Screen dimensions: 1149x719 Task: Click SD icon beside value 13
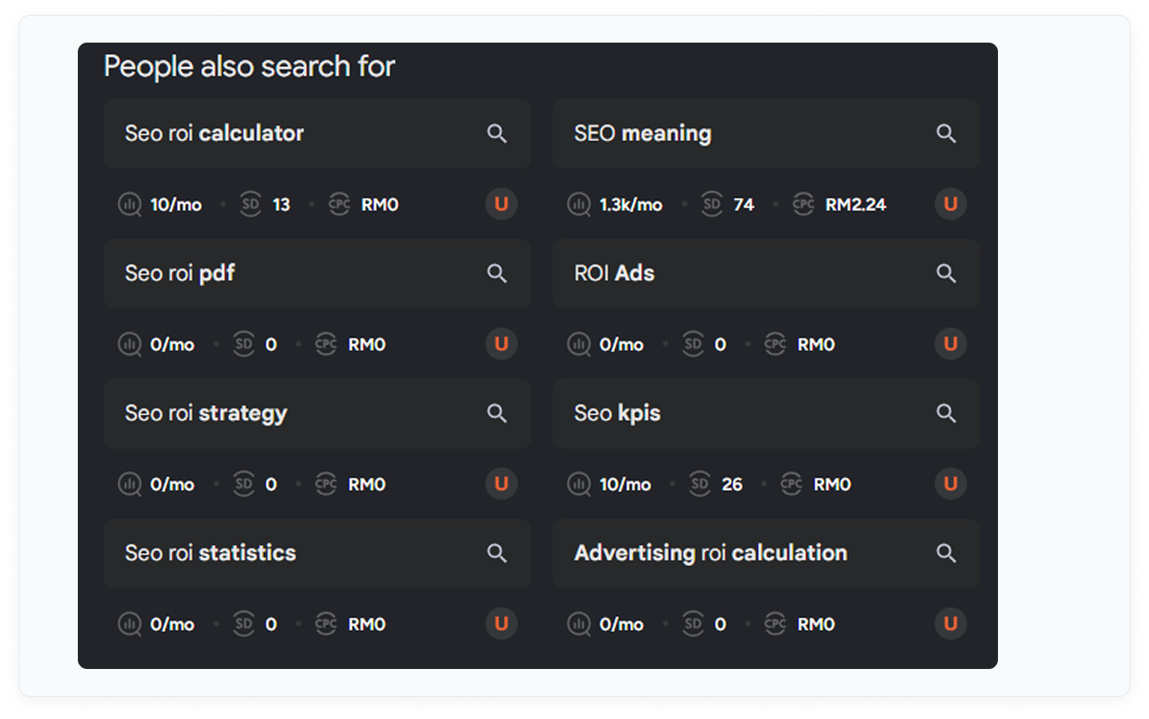coord(250,205)
